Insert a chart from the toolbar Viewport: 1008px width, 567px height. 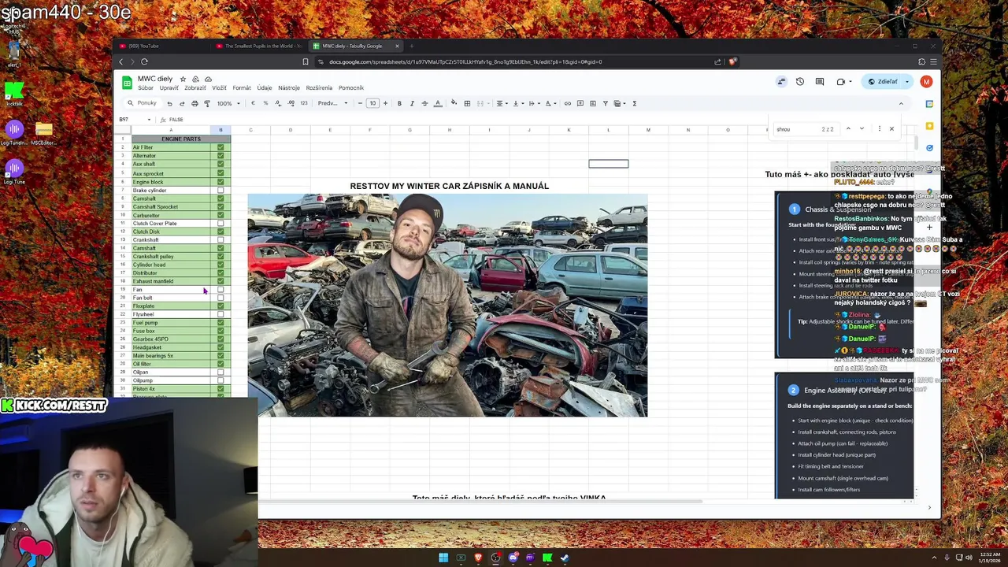pyautogui.click(x=592, y=103)
